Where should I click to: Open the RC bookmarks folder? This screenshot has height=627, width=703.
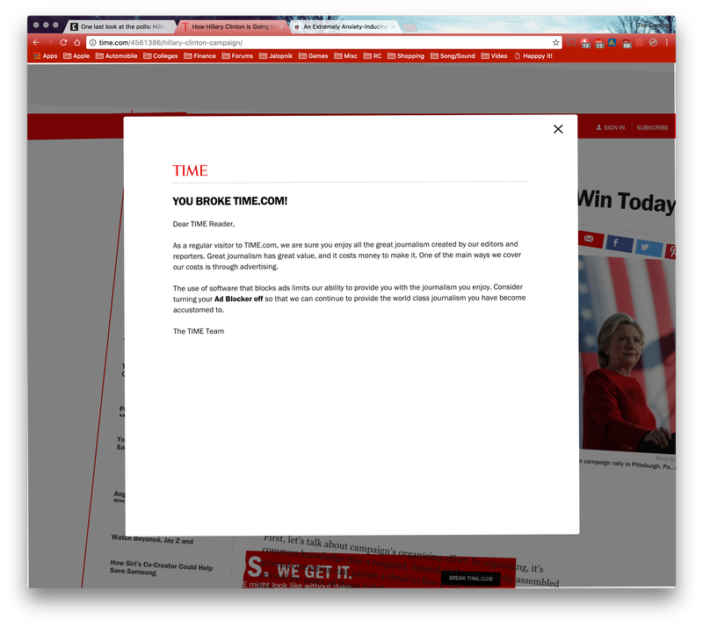[373, 56]
